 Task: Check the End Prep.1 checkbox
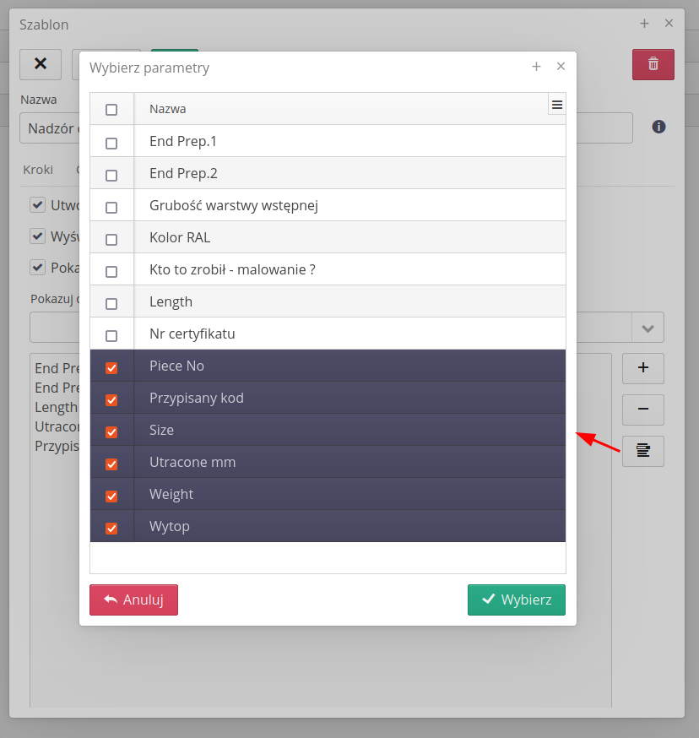(x=111, y=143)
